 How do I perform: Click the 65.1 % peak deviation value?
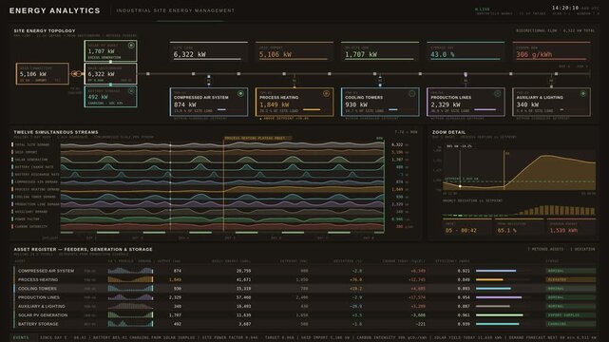tap(507, 230)
